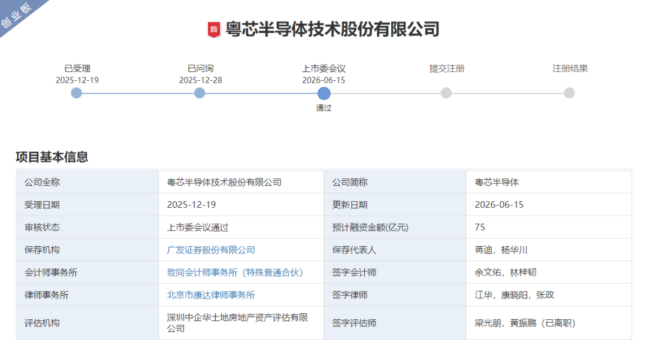Click the 项目基本信息 section heading
647x354 pixels.
click(x=52, y=157)
